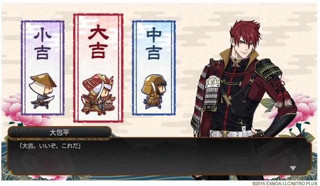Click the 大吉 kanji text
Image resolution: width=320 pixels, height=186 pixels.
(x=98, y=42)
